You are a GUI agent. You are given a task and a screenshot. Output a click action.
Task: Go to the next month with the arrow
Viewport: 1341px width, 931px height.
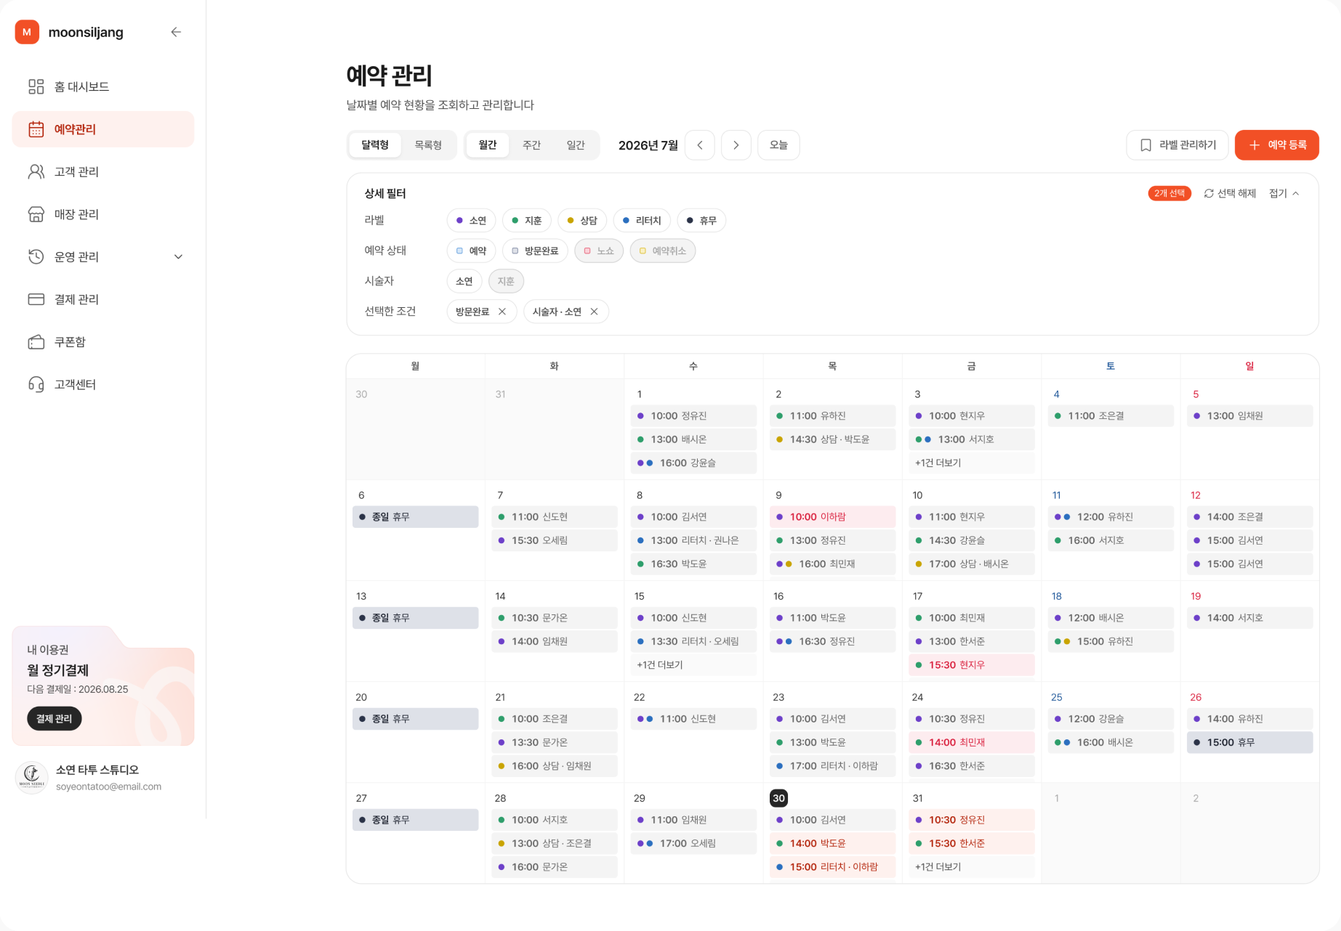(x=736, y=145)
